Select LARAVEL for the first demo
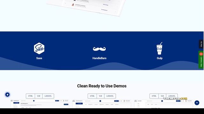 tap(48, 96)
